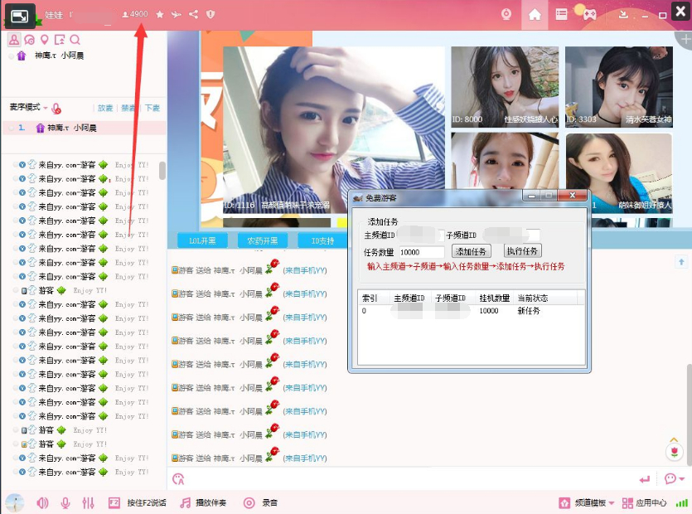The image size is (692, 514).
Task: Click the 禁麦 link
Action: [x=128, y=108]
